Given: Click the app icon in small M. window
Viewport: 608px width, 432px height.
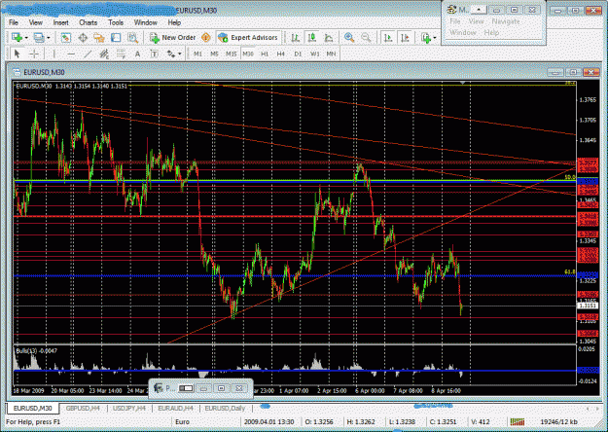Looking at the screenshot, I should [451, 10].
